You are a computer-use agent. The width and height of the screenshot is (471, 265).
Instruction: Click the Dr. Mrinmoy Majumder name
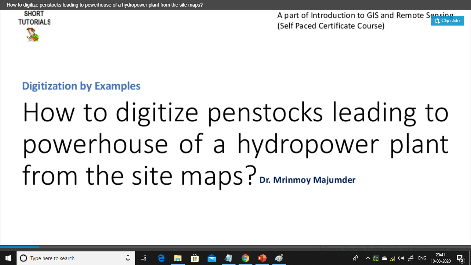click(x=307, y=180)
